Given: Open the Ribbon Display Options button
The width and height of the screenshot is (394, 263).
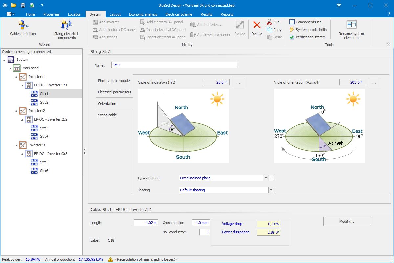Looking at the screenshot, I should pyautogui.click(x=339, y=5).
